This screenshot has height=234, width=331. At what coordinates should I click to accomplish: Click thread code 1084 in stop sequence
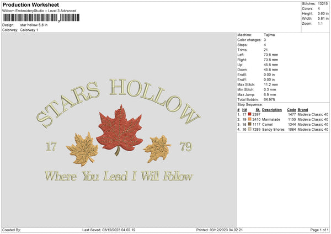pyautogui.click(x=292, y=130)
